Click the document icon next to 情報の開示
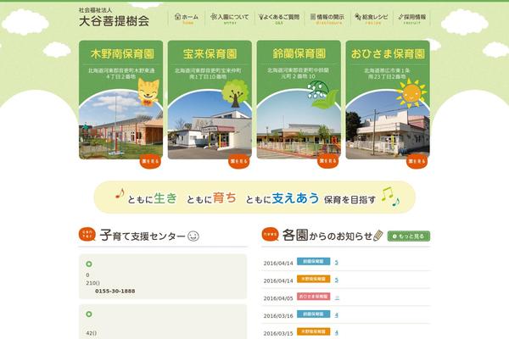Viewport: 509px width, 339px height. coord(313,17)
